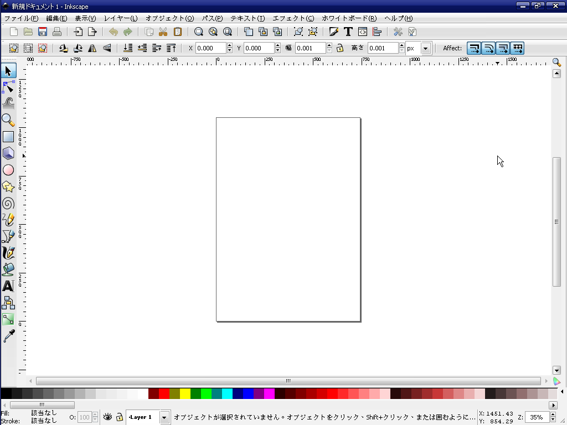Screen dimensions: 567x425
Task: Click the Print icon
Action: click(x=57, y=32)
